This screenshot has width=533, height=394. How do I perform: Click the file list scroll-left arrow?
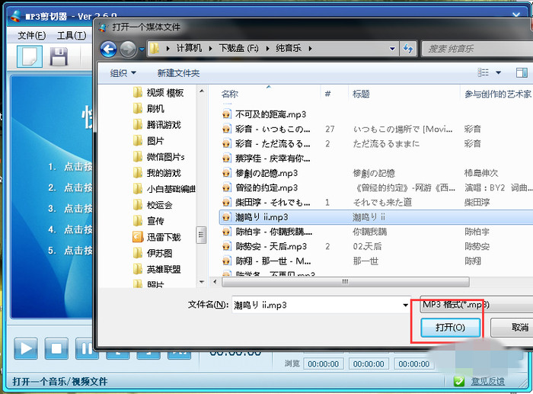point(215,282)
